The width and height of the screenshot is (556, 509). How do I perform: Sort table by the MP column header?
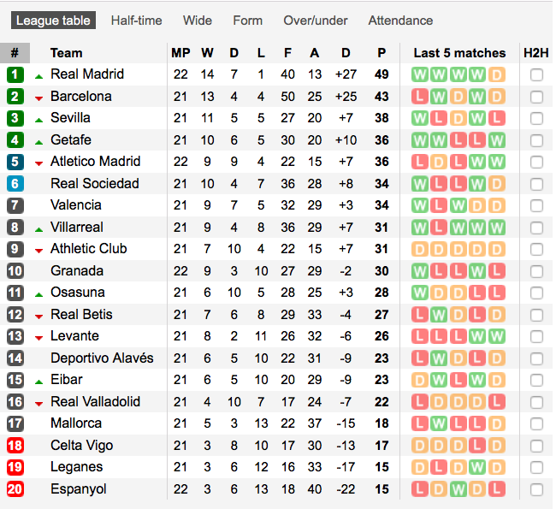[180, 53]
